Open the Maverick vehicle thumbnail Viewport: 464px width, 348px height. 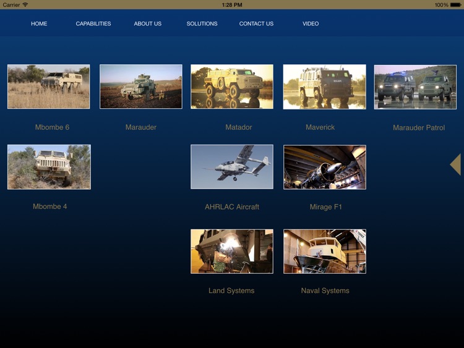click(x=325, y=87)
